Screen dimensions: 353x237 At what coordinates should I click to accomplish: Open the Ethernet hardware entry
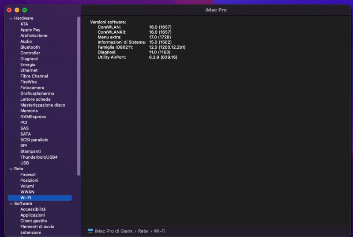coord(29,70)
